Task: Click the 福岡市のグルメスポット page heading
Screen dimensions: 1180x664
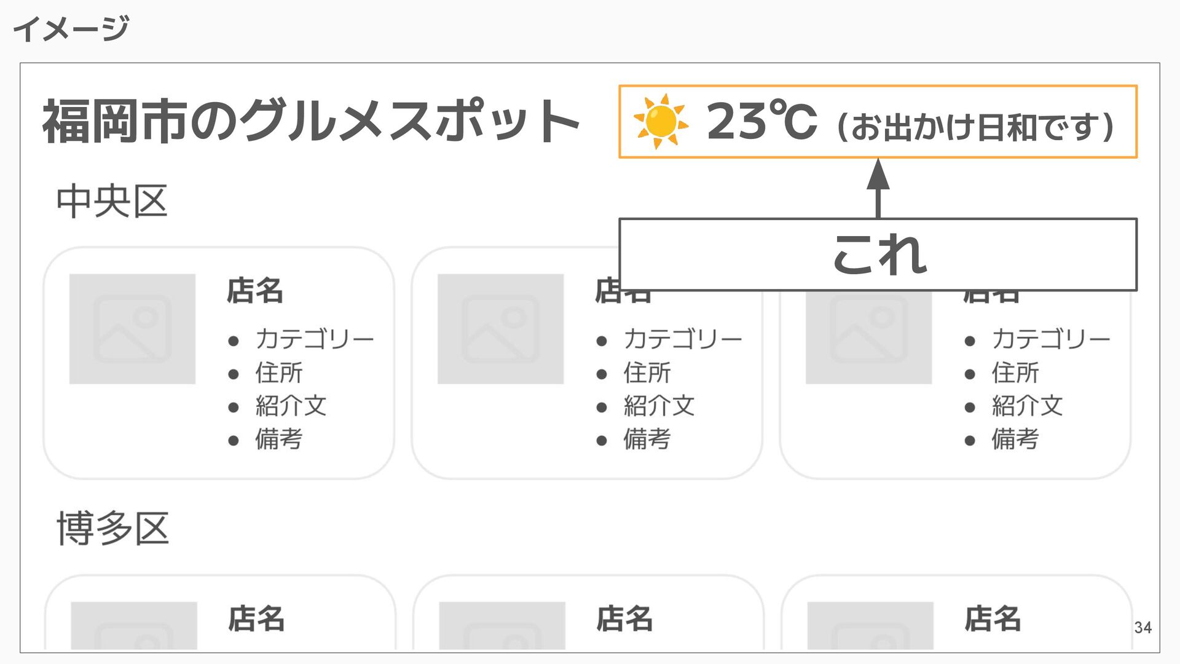Action: (x=311, y=121)
